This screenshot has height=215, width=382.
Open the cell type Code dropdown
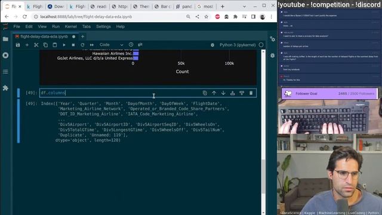pyautogui.click(x=112, y=45)
